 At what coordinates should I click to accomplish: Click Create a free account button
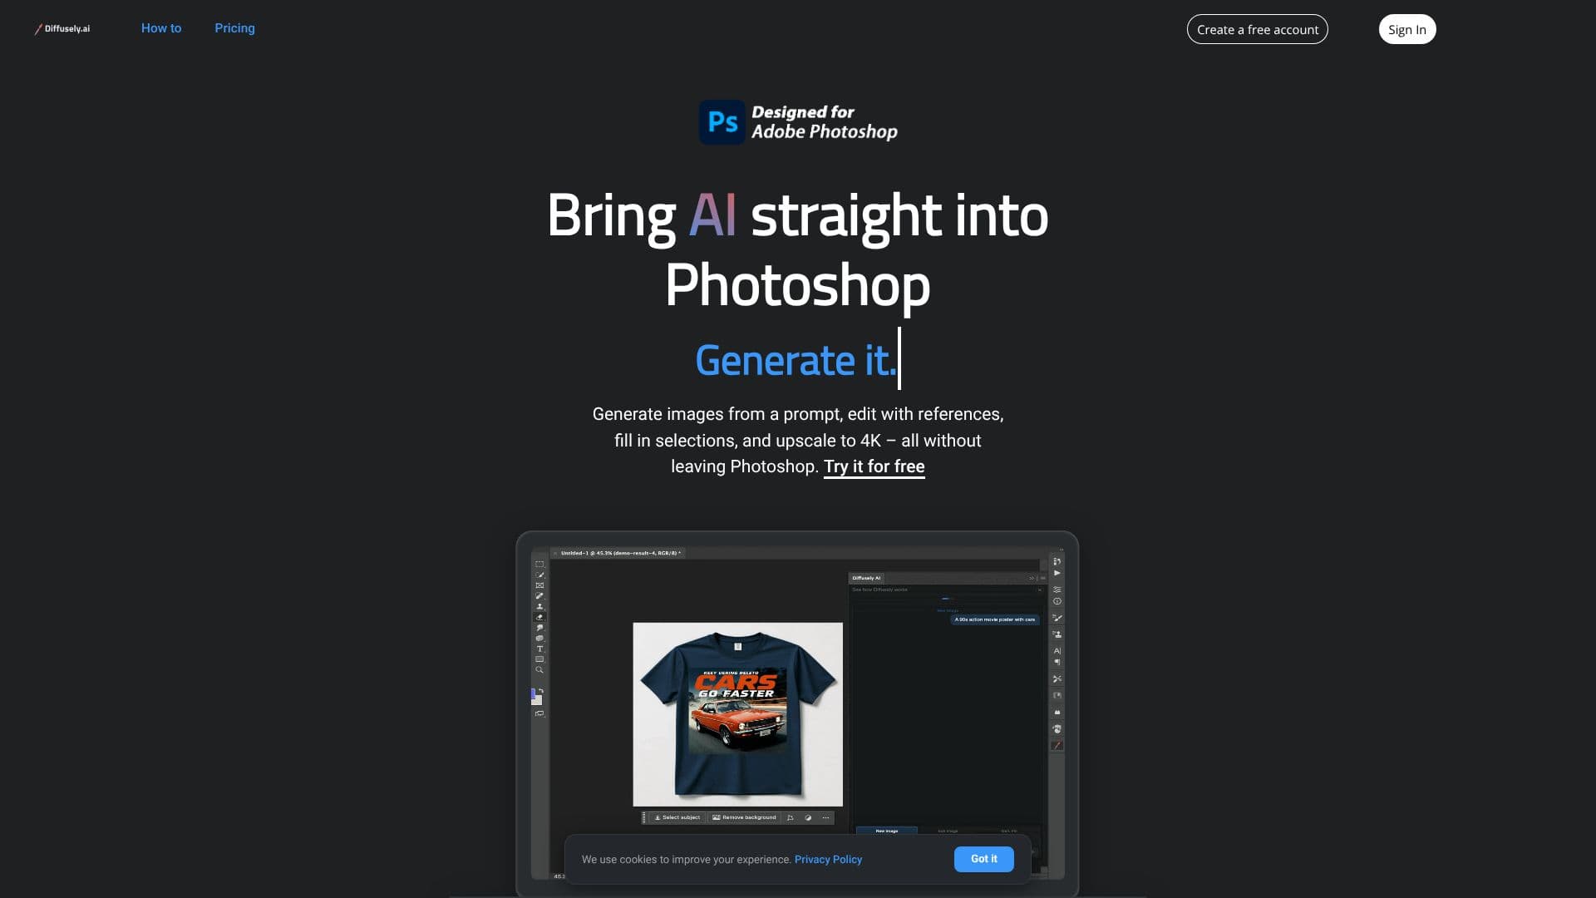tap(1257, 29)
